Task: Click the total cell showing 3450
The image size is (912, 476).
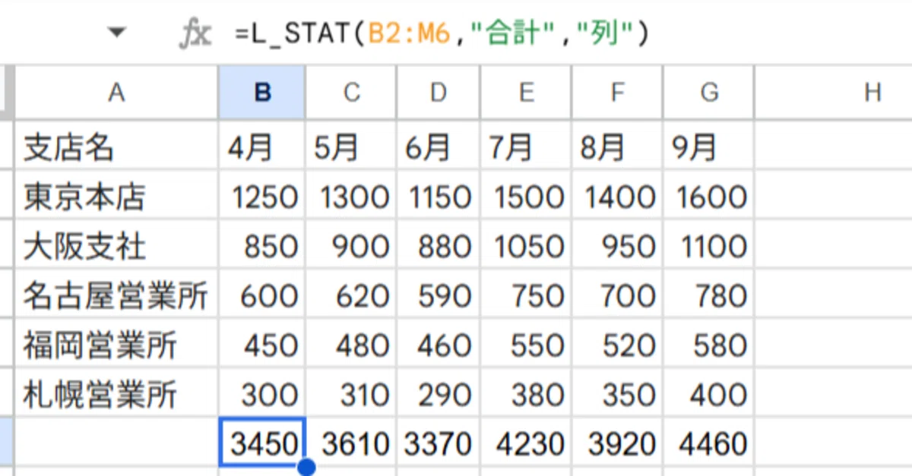Action: click(262, 443)
